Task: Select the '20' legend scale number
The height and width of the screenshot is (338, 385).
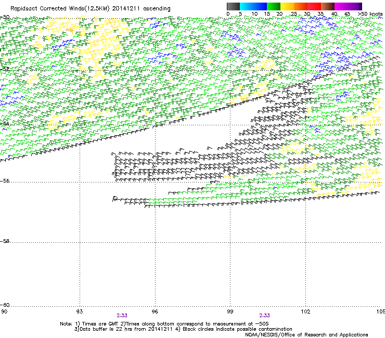Action: [279, 14]
